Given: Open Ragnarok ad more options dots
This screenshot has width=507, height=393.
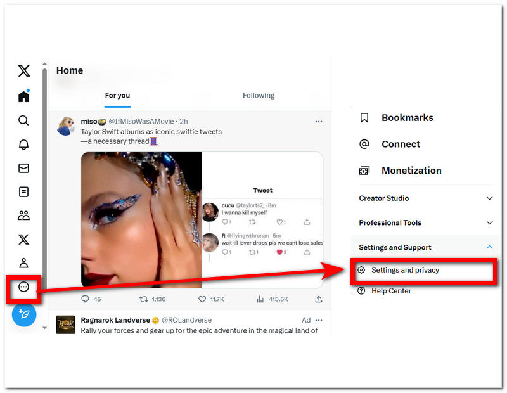Looking at the screenshot, I should point(319,320).
